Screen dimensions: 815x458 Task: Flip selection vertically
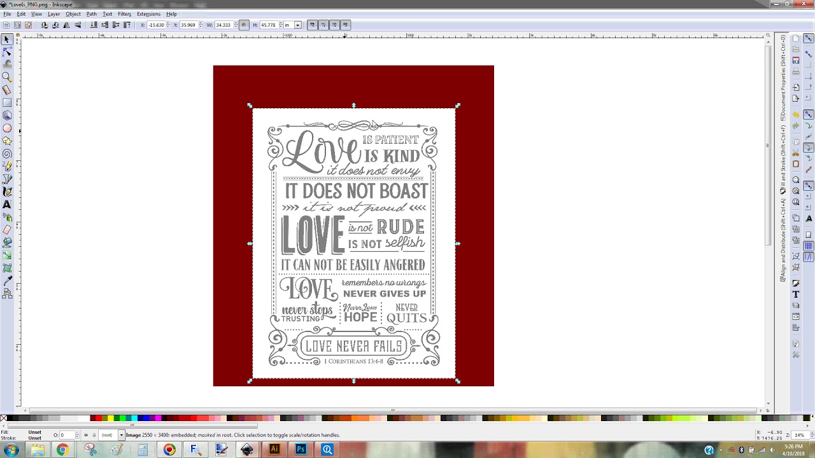[x=78, y=25]
